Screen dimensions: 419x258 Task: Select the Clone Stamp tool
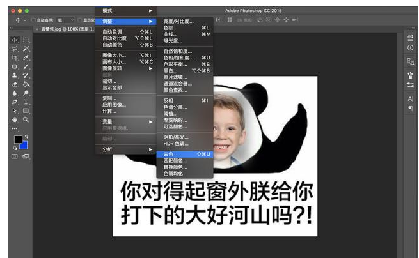(15, 75)
